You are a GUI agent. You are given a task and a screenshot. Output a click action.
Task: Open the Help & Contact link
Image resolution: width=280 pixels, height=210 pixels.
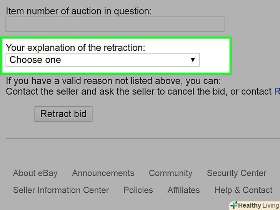coord(243,190)
